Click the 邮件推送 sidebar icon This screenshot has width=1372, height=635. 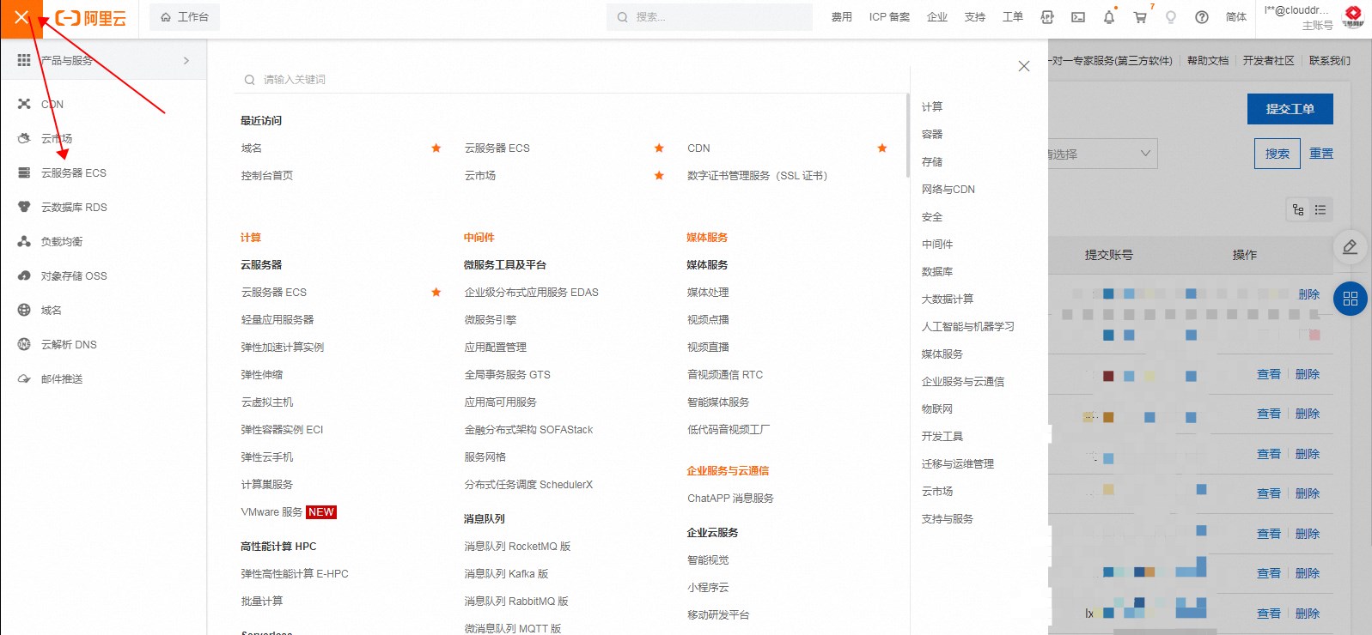[x=24, y=378]
